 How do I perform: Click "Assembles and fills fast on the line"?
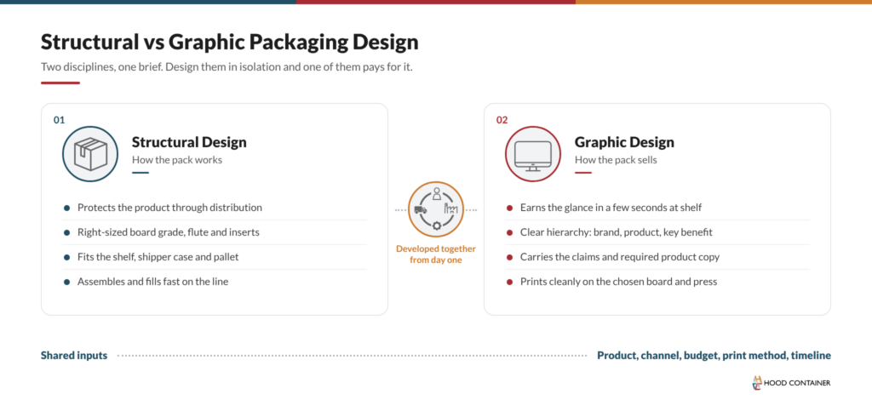click(x=153, y=282)
